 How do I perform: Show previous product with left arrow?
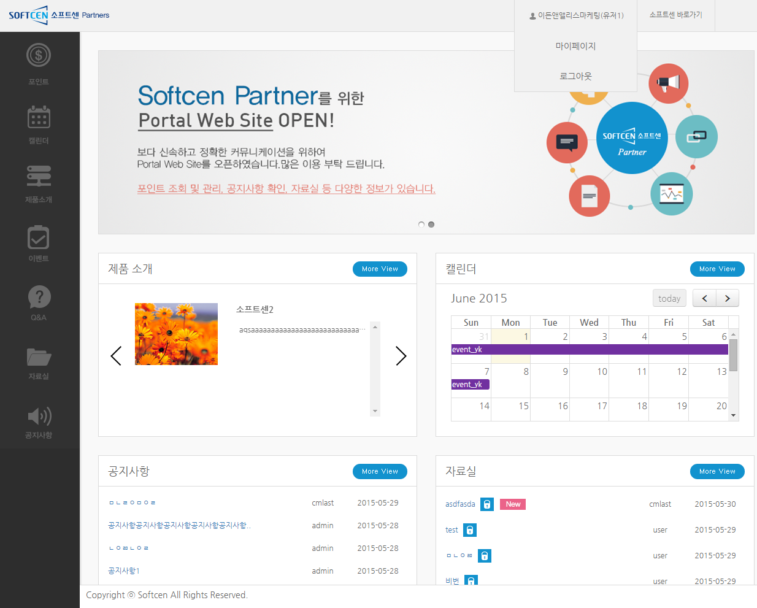point(116,356)
